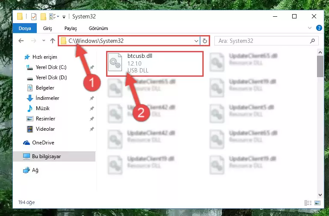
Task: Click the İndirmeler blue download arrow icon
Action: click(30, 98)
